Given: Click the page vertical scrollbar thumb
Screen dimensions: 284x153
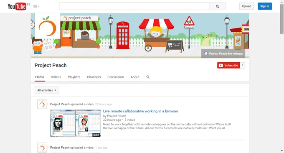Looking at the screenshot, I should 281,19.
